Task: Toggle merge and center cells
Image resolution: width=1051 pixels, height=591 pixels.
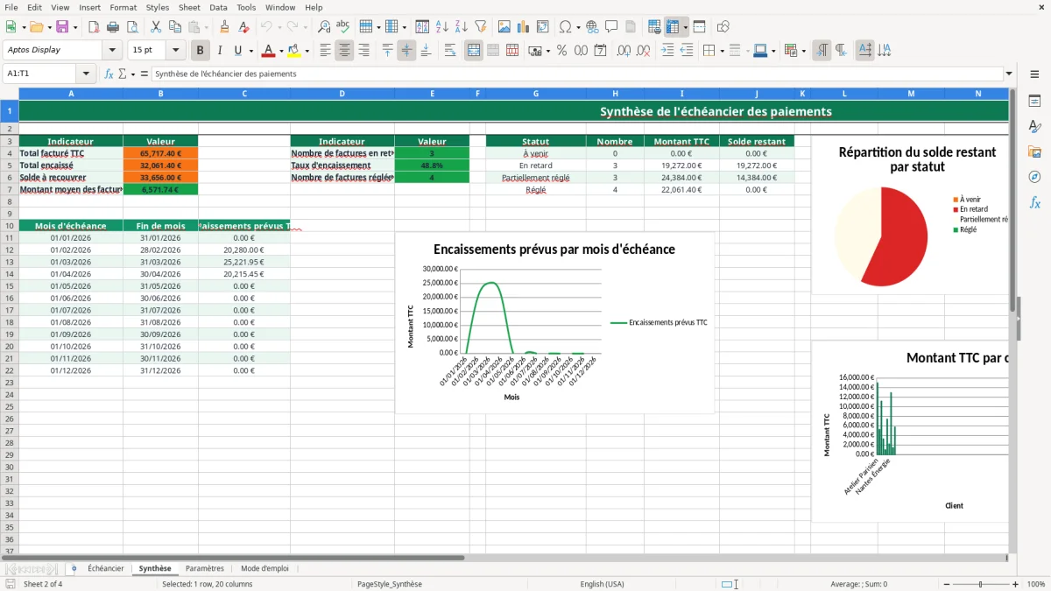Action: point(474,50)
